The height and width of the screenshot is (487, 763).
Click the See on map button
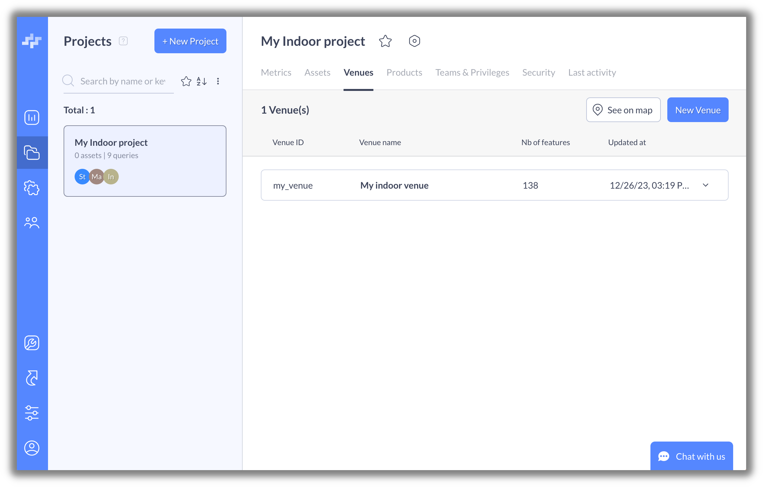pyautogui.click(x=623, y=110)
